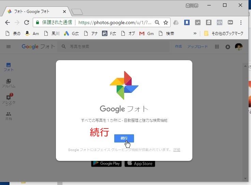Open the Amazon Am bookmark
Image resolution: width=251 pixels, height=185 pixels.
(32, 34)
